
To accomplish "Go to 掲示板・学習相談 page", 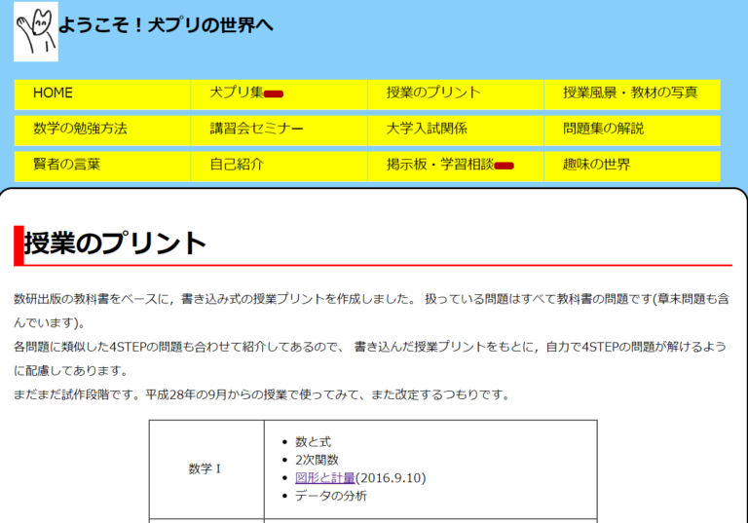I will tap(456, 167).
